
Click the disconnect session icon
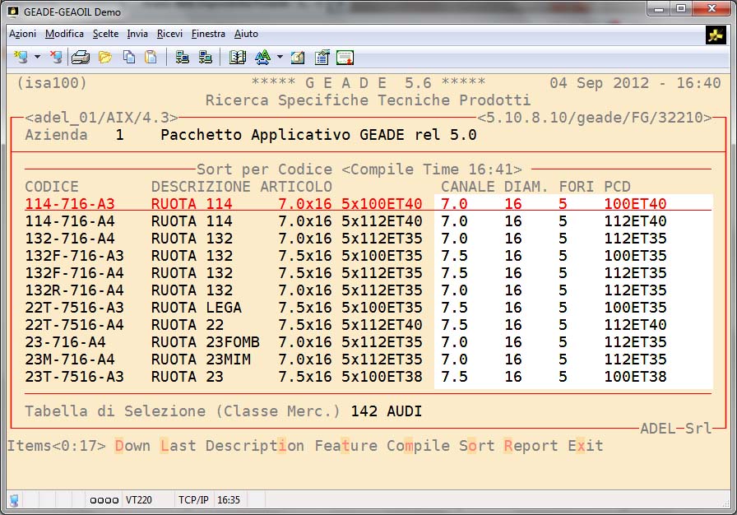click(56, 57)
